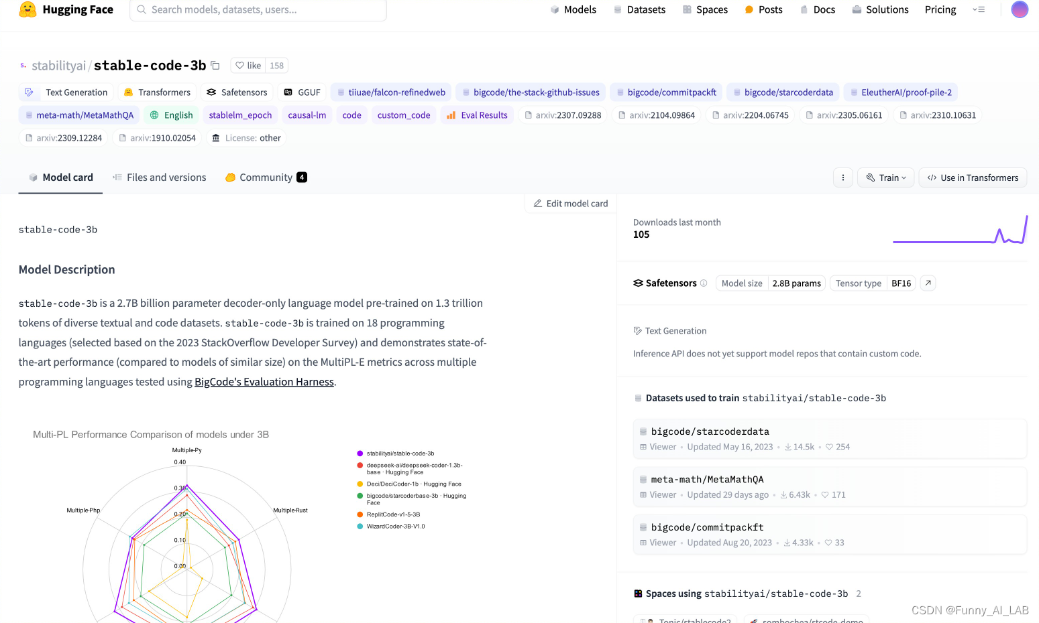Open the meta-math/MetaMathQA dataset card
The image size is (1039, 623).
(830, 487)
